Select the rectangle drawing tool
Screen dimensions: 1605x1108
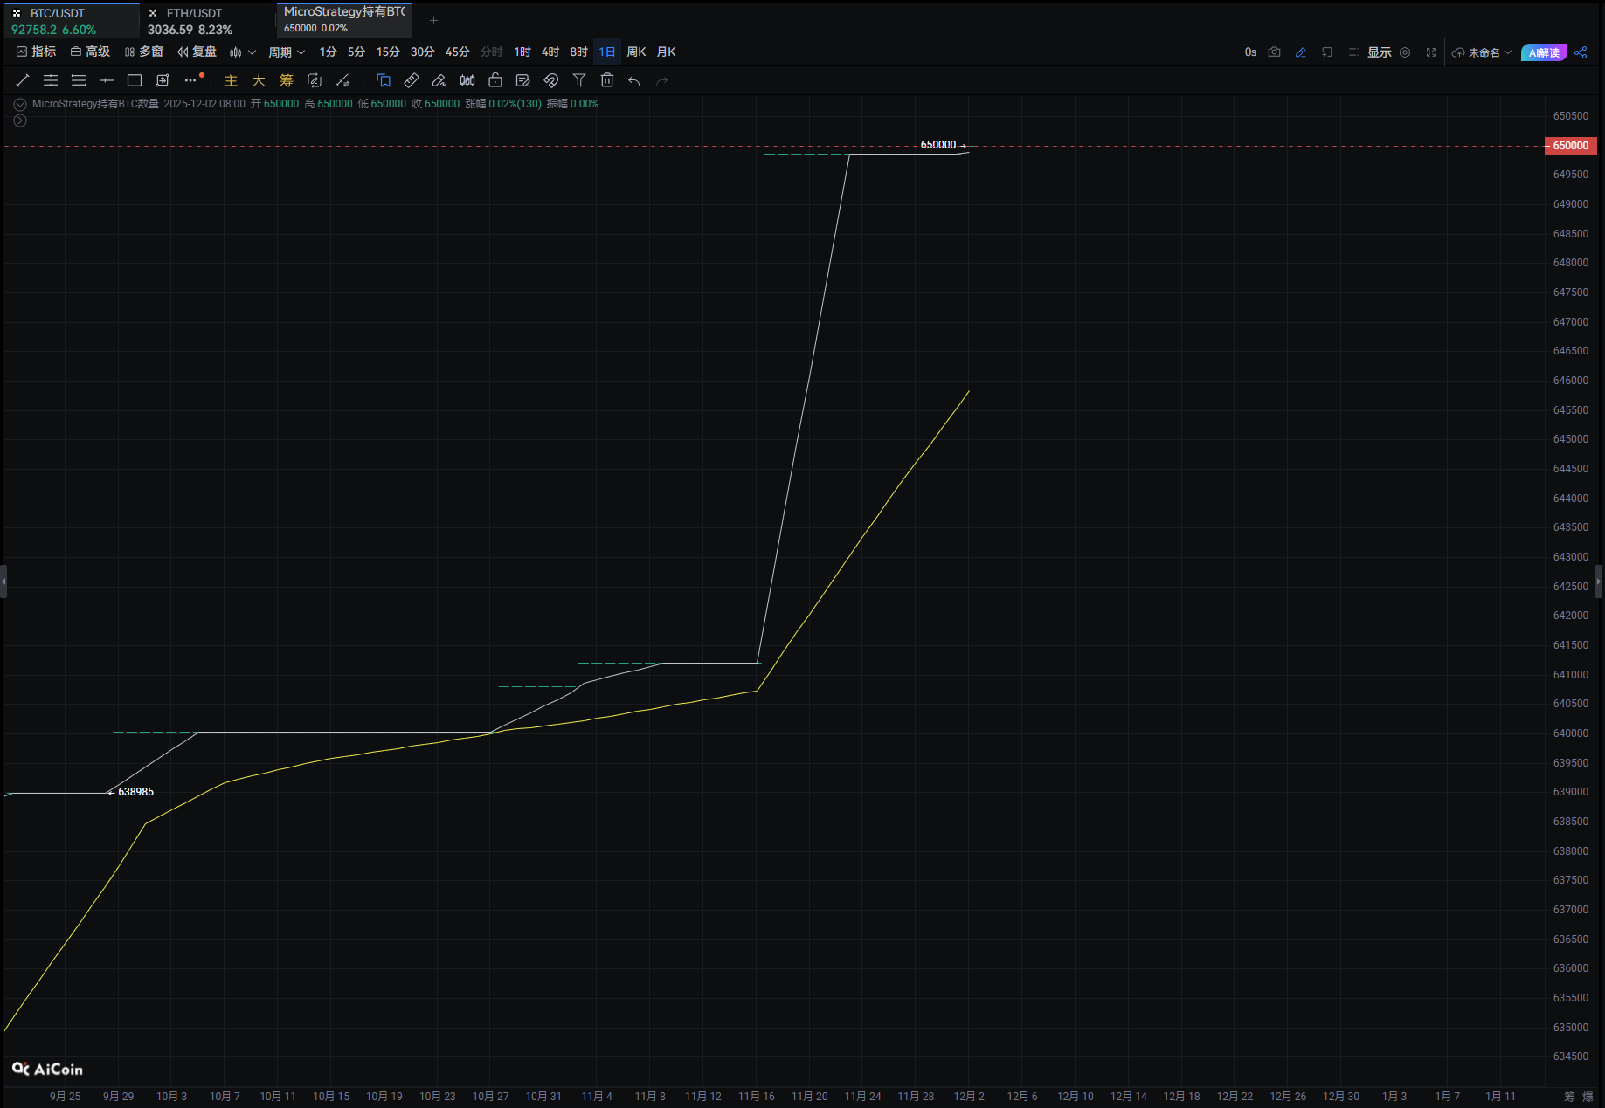click(x=135, y=80)
